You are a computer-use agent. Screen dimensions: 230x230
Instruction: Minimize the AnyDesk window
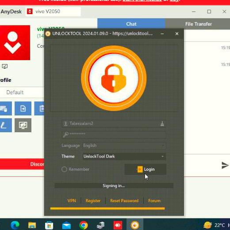194,11
